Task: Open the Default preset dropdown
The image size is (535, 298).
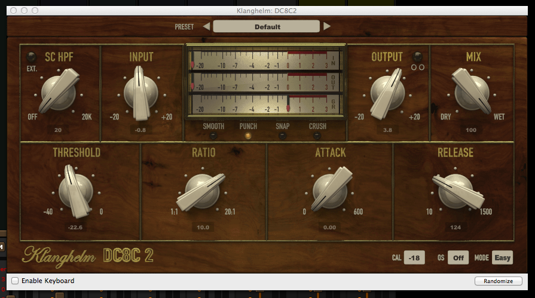Action: (x=267, y=26)
